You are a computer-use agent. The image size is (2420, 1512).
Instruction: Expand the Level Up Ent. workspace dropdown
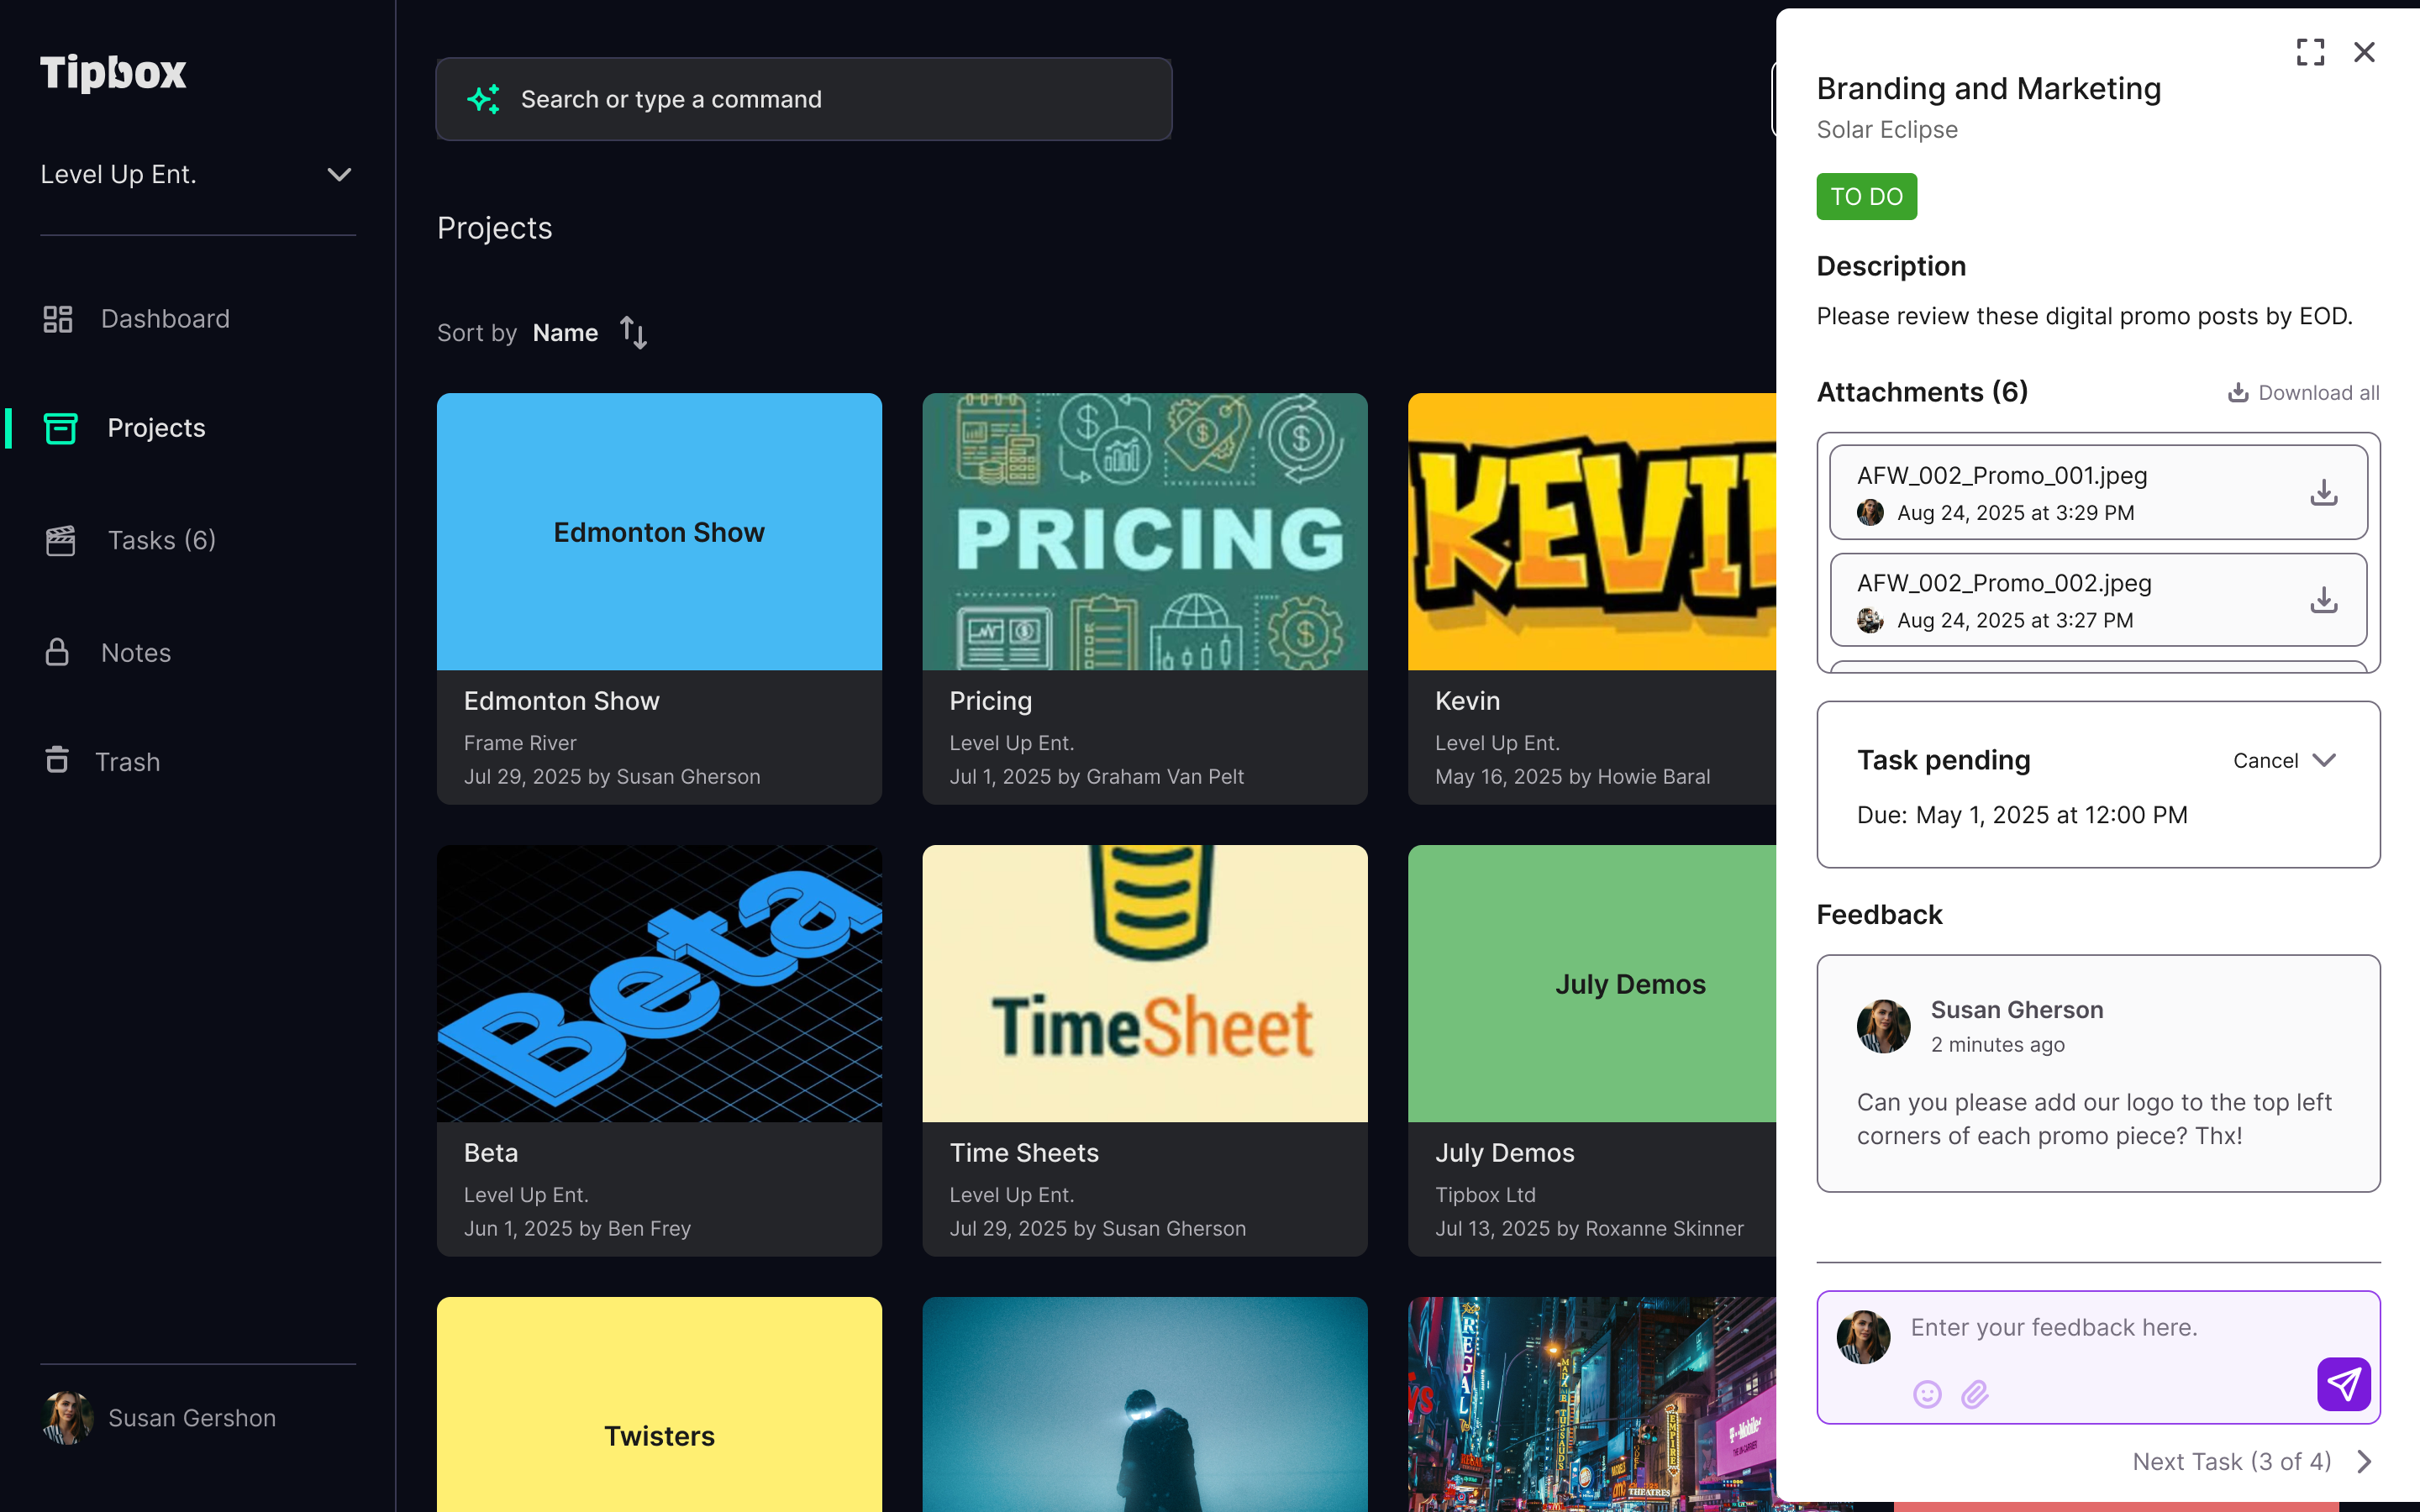pyautogui.click(x=339, y=175)
